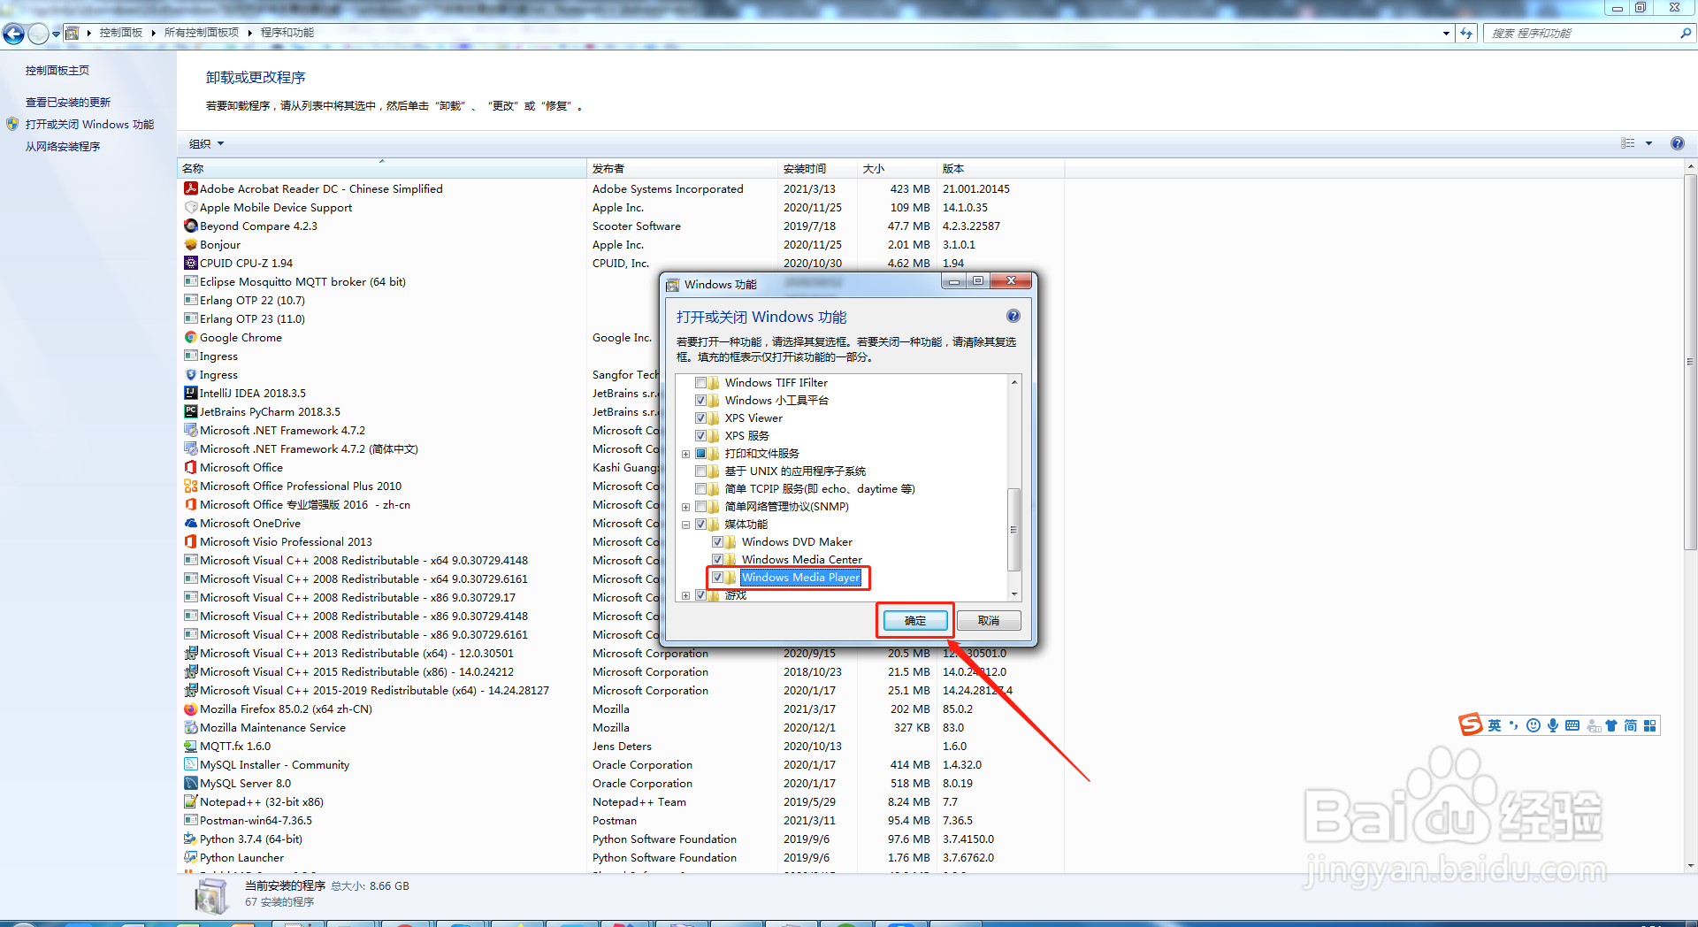Sort by the 版本 column header
Image resolution: width=1698 pixels, height=927 pixels.
(x=1000, y=168)
